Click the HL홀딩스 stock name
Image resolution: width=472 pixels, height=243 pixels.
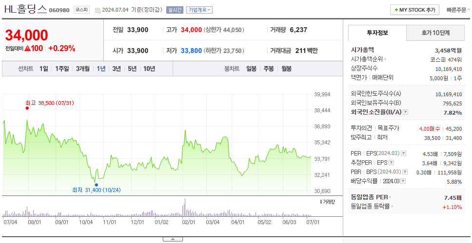tap(25, 10)
